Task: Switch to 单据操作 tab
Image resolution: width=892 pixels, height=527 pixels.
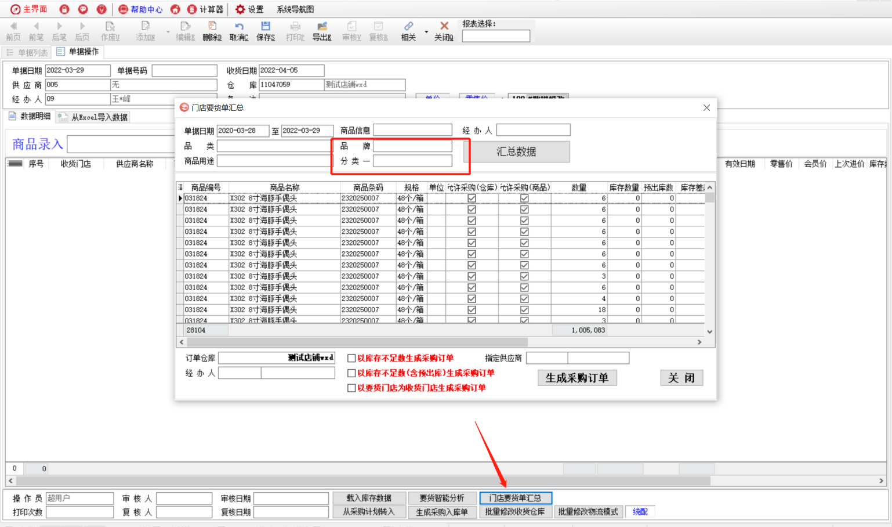Action: tap(78, 52)
